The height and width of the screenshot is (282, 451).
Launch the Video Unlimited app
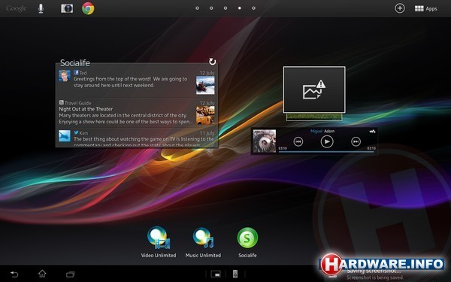point(159,242)
